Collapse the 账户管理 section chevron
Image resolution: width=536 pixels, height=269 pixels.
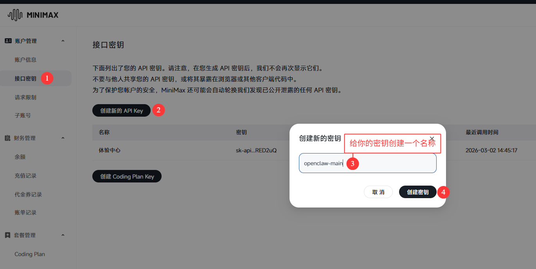click(x=63, y=41)
